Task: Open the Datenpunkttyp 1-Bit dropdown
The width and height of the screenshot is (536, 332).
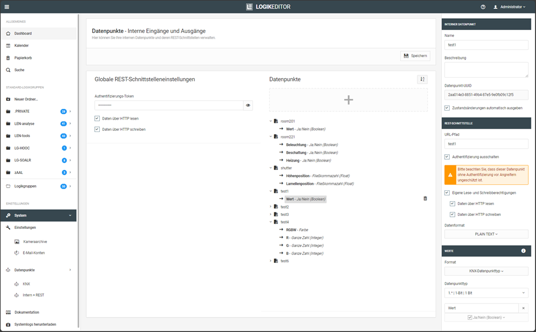Action: pyautogui.click(x=486, y=293)
